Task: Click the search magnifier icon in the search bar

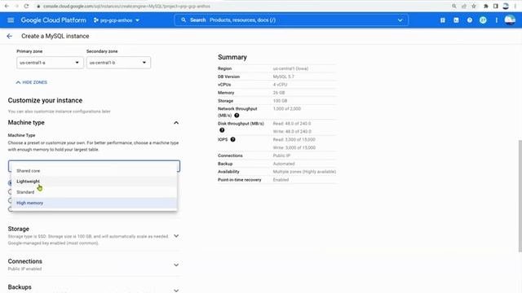Action: pos(184,20)
